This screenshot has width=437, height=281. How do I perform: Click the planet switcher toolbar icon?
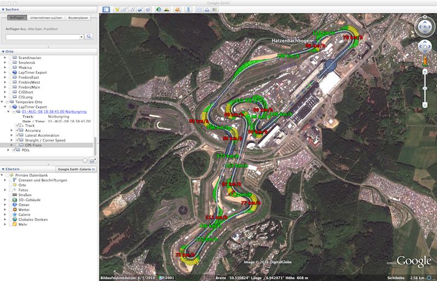coord(177,9)
